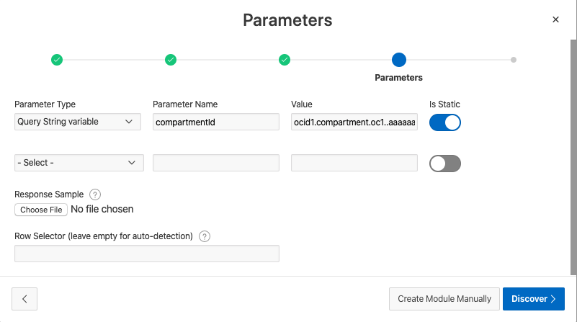Click the back arrow button
Screen dimensions: 577x322
[x=24, y=299]
